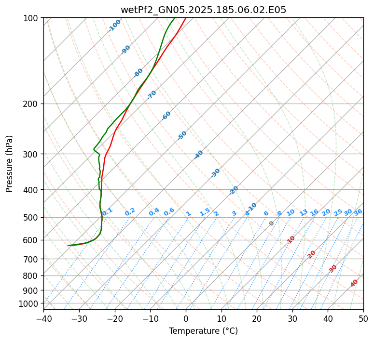Click the gray 0 isotherm label
374x341 pixels.
[271, 223]
